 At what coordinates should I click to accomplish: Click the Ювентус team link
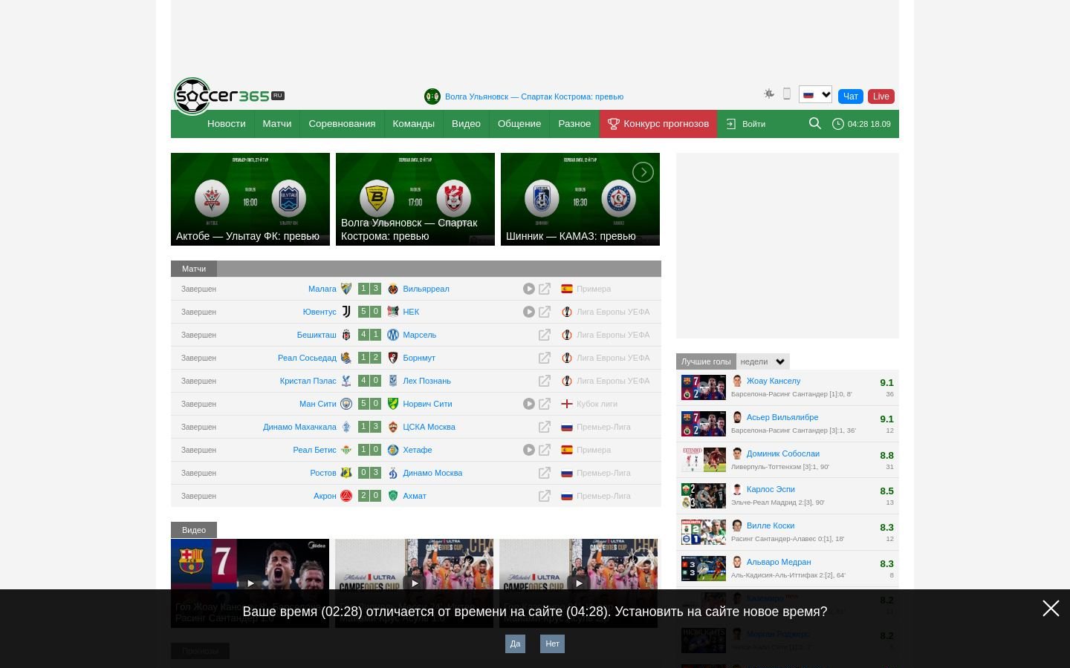point(320,312)
